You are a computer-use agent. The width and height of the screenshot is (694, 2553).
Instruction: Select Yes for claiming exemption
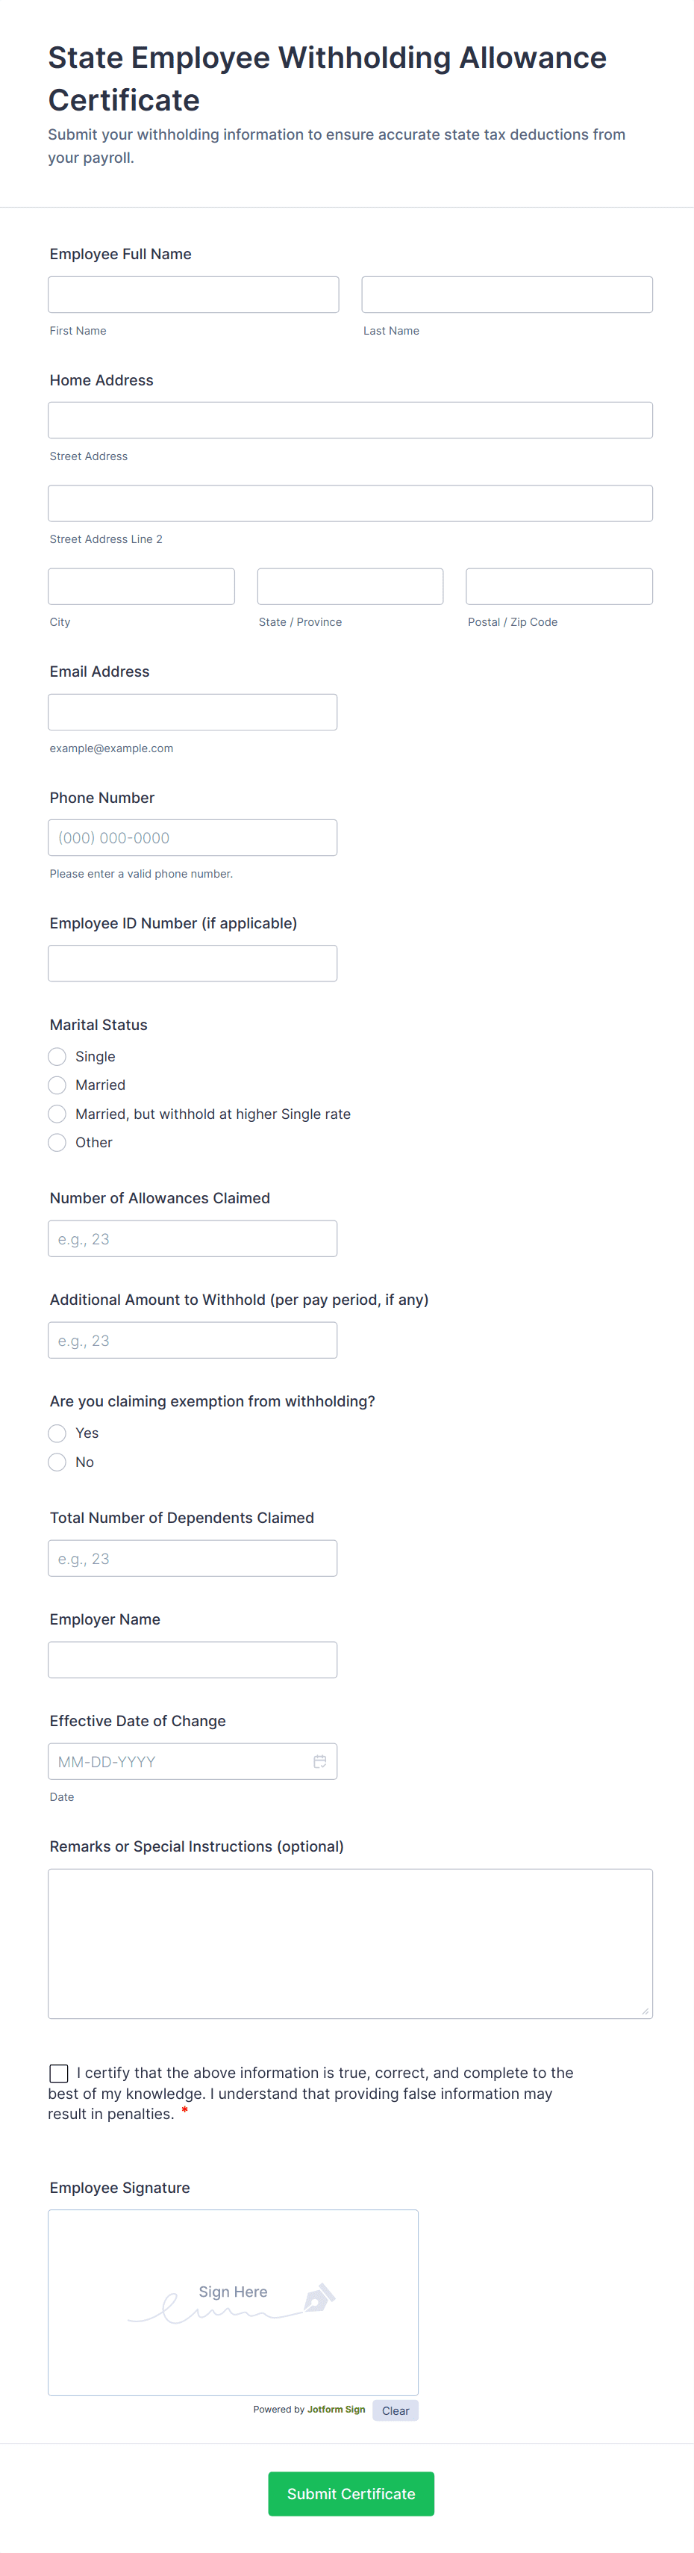click(57, 1433)
